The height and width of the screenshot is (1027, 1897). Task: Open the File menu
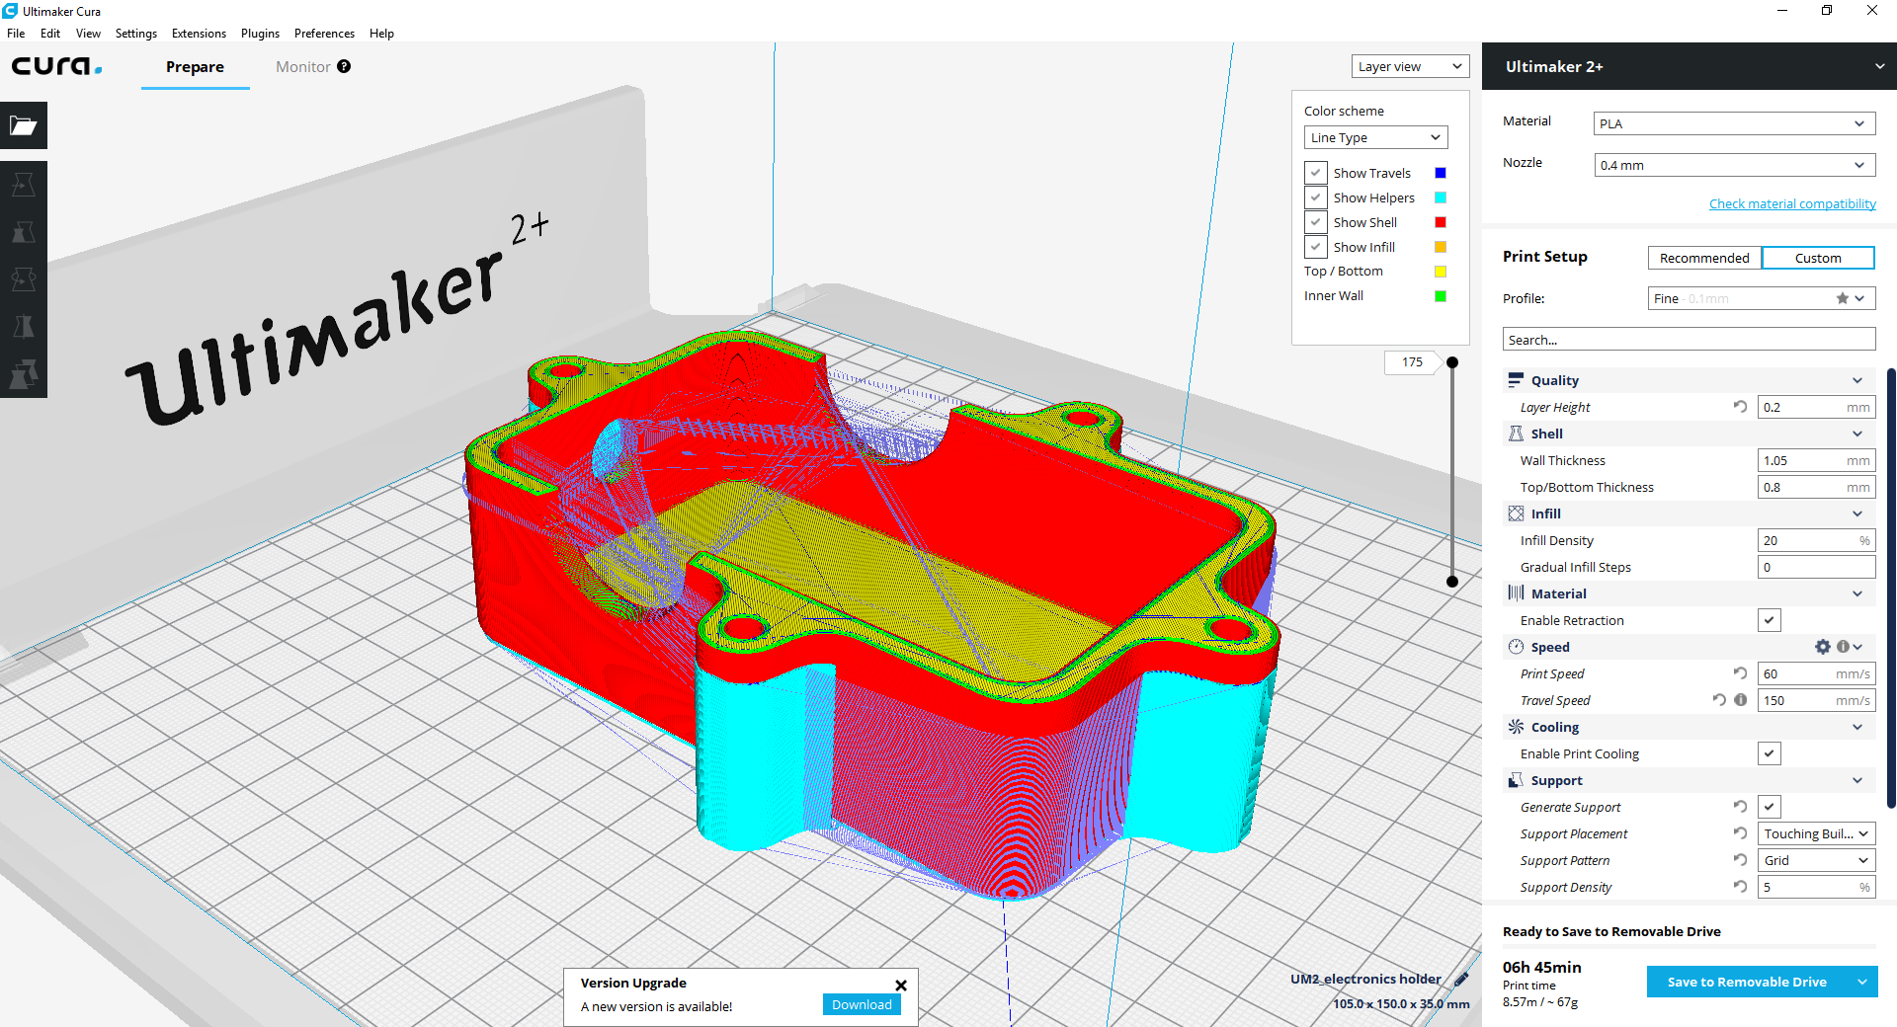point(16,33)
